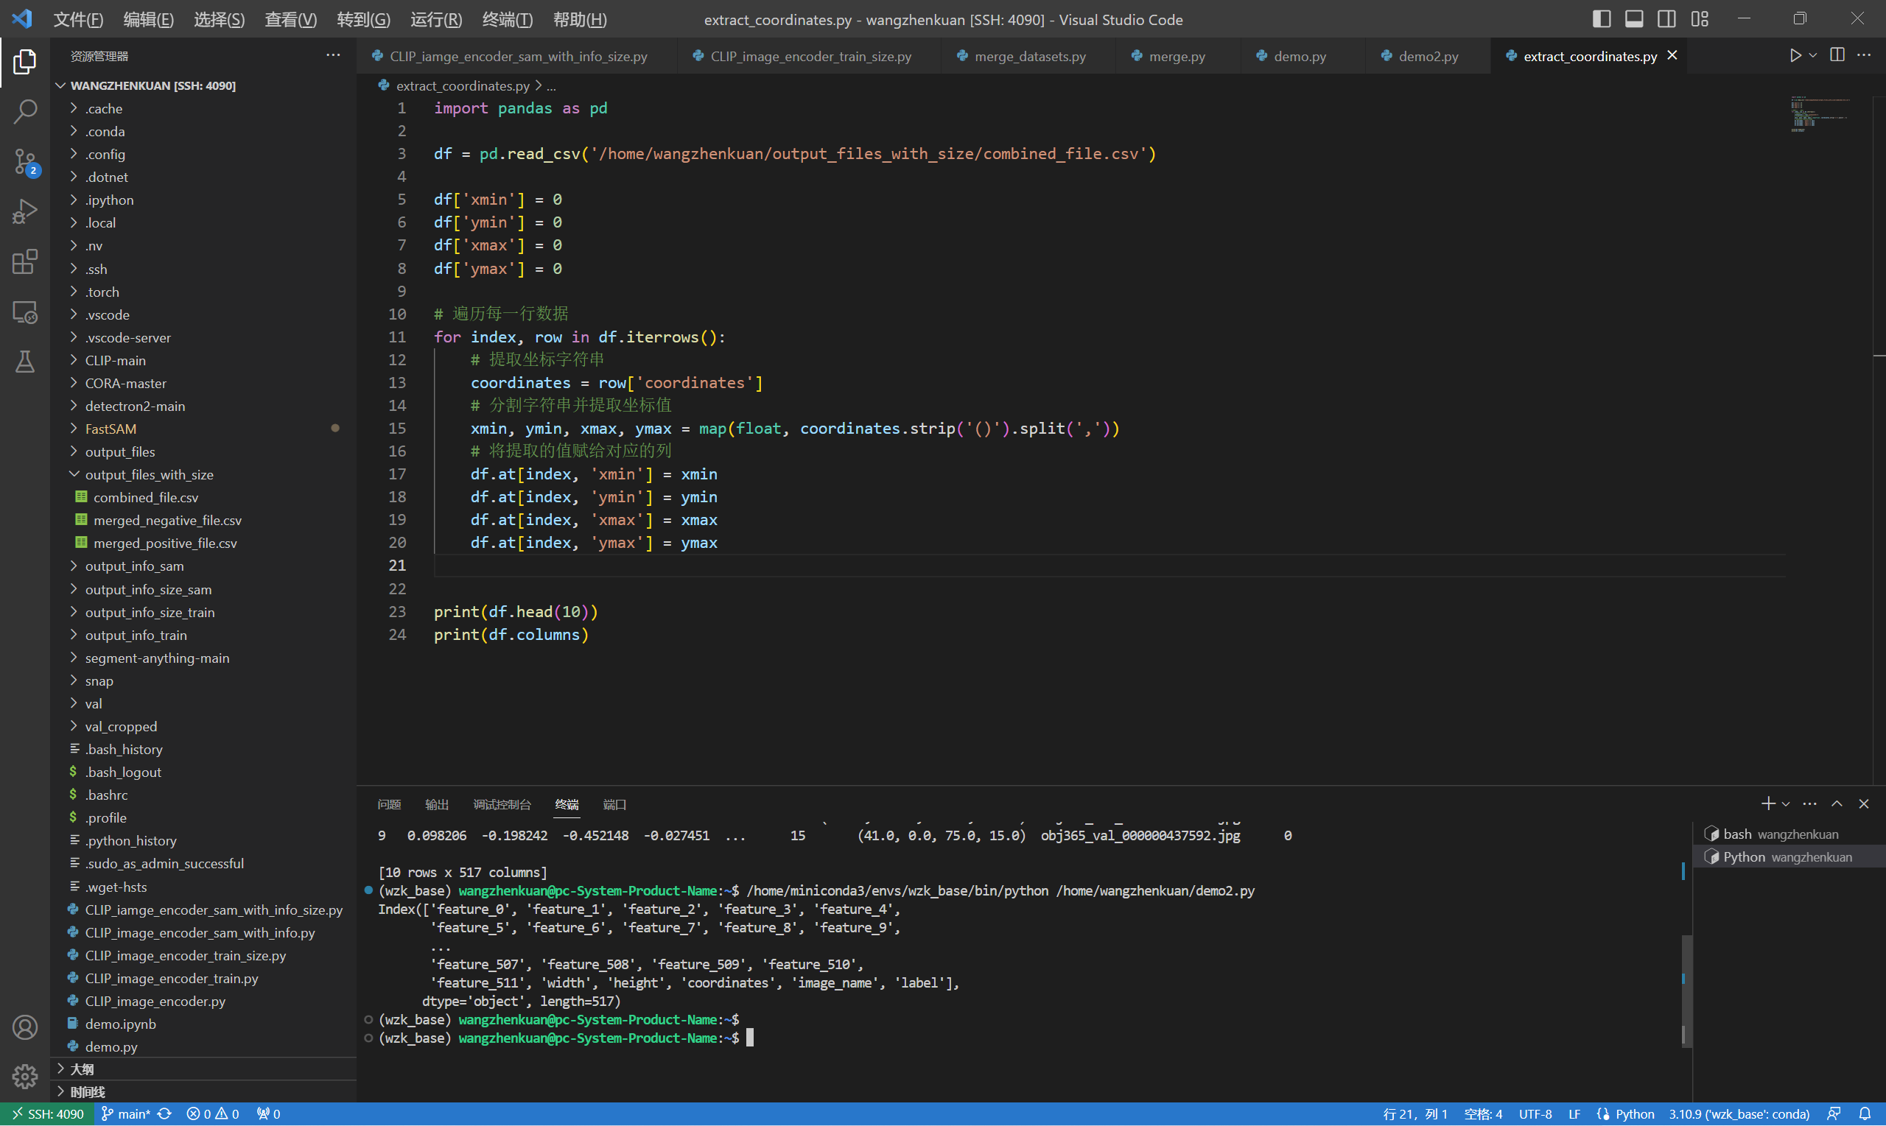The image size is (1886, 1126).
Task: Open editor more actions ellipsis
Action: point(1864,55)
